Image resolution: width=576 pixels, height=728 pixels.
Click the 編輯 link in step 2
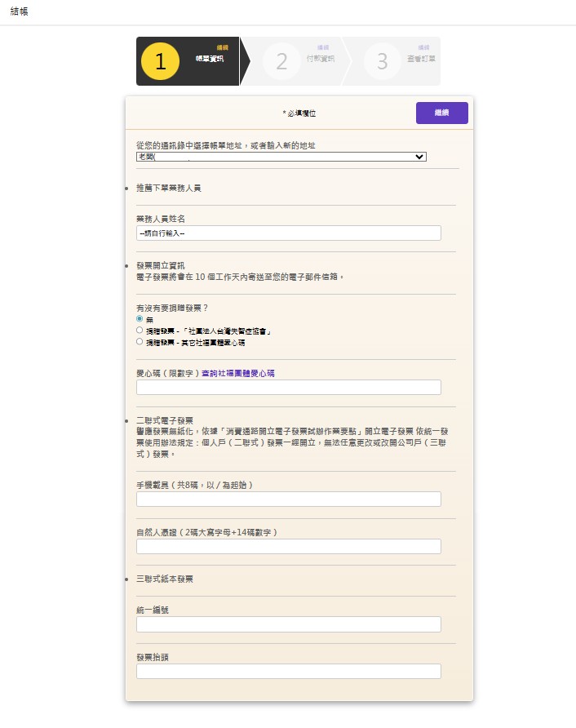click(x=323, y=47)
